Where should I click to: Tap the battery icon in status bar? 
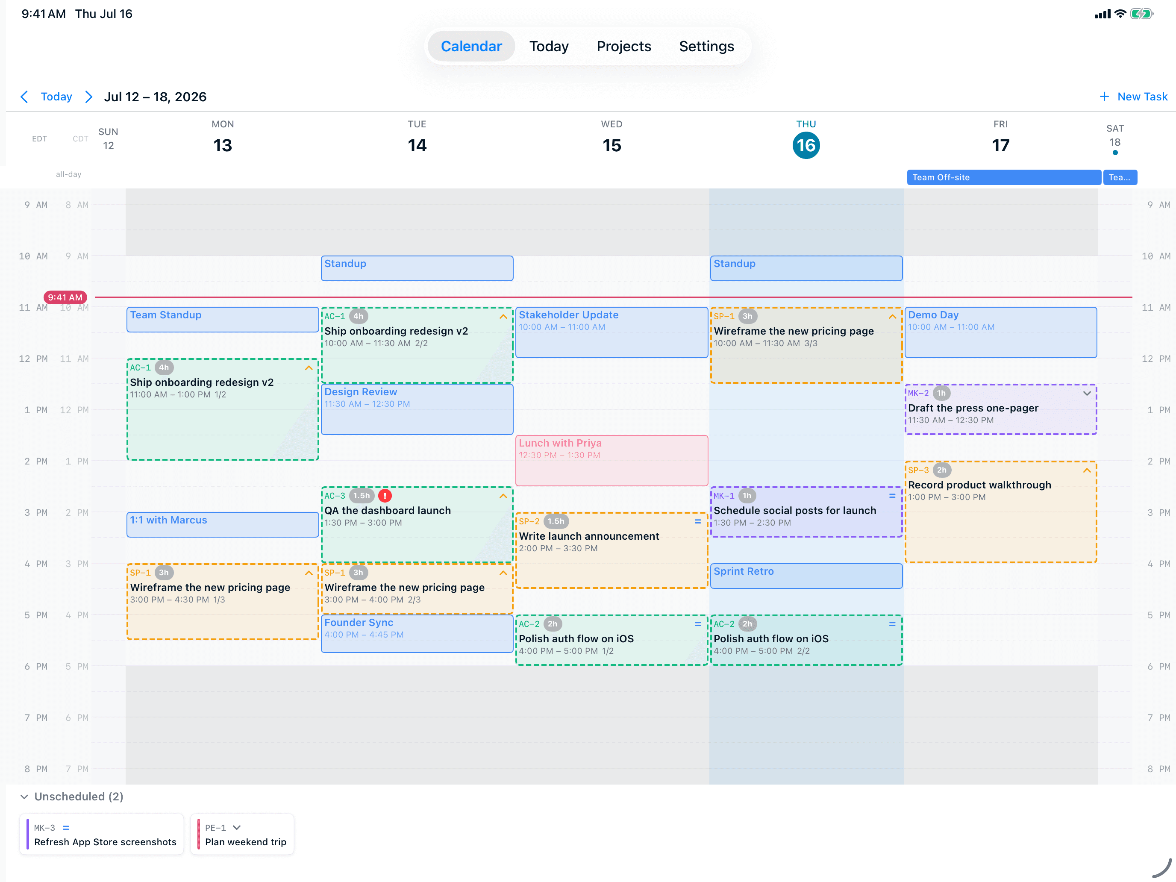[x=1141, y=14]
